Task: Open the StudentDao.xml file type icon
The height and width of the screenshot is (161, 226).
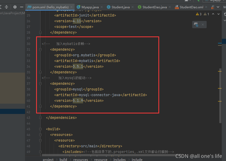Action: click(x=177, y=7)
